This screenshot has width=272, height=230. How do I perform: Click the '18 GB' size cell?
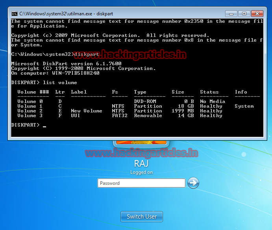click(x=186, y=106)
